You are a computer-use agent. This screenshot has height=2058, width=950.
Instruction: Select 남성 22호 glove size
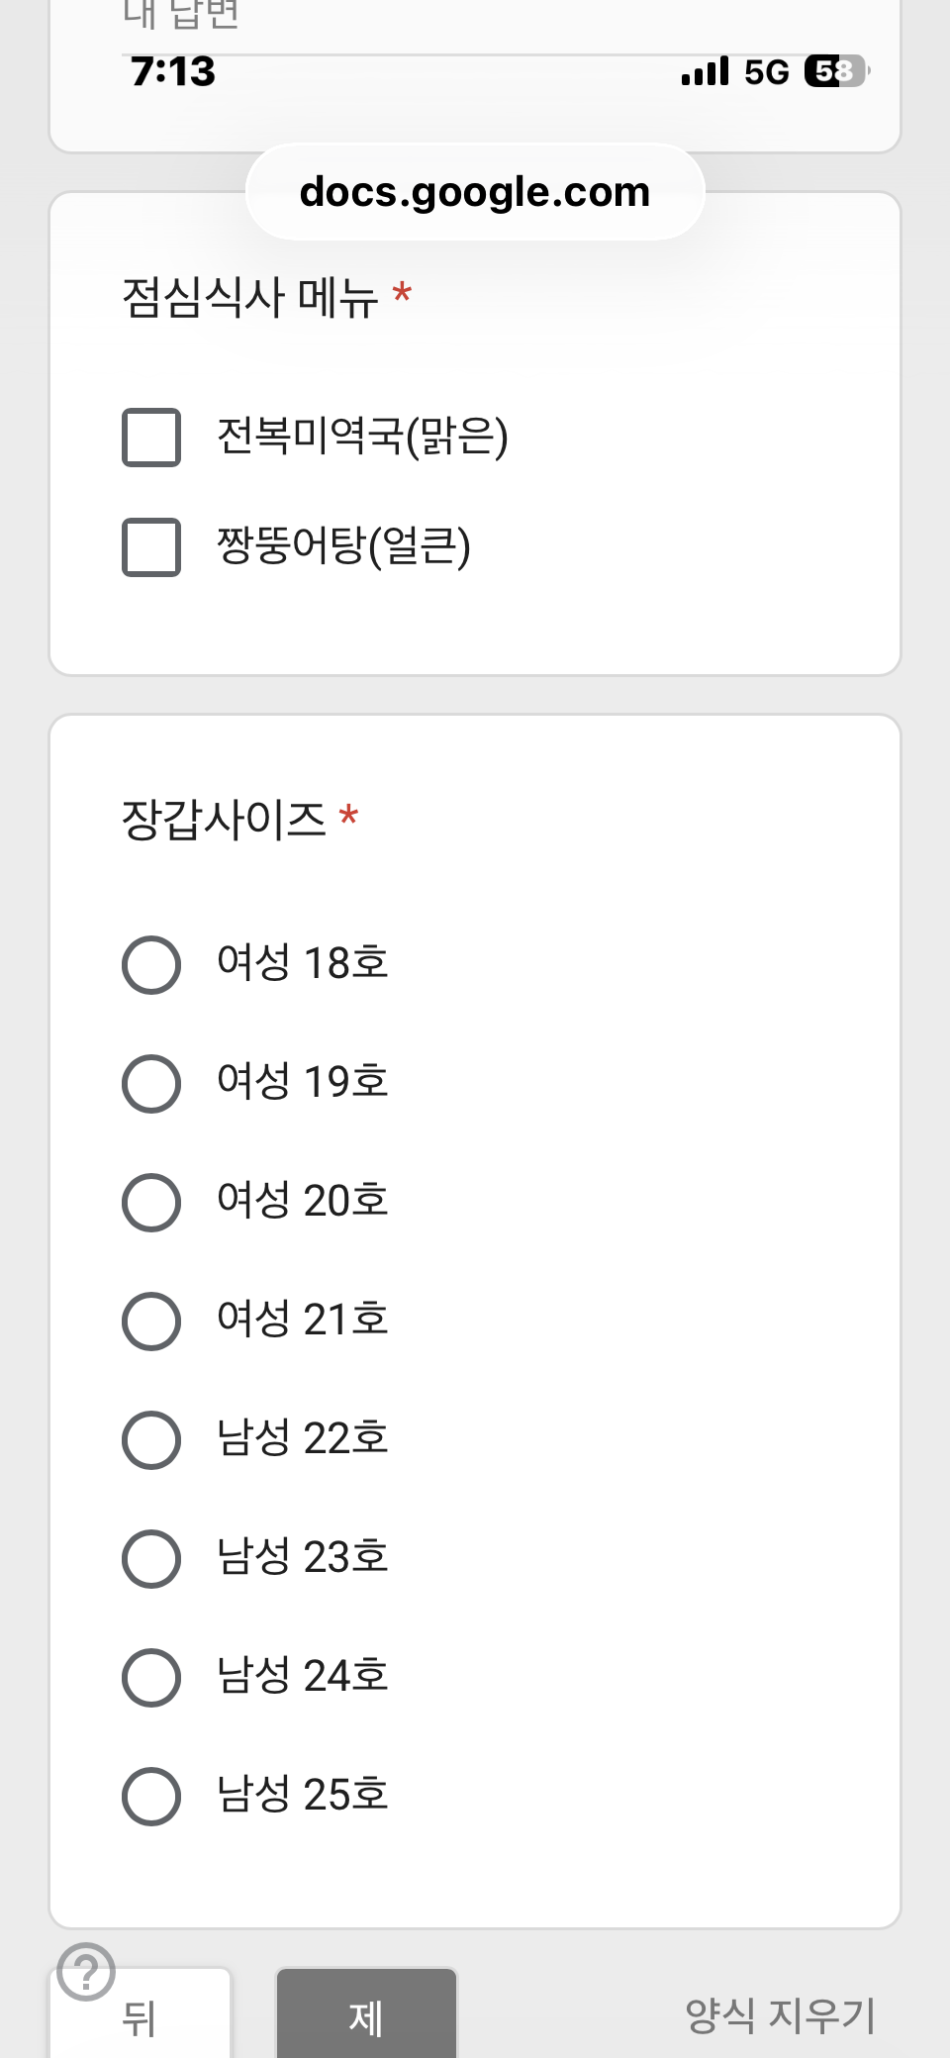click(x=151, y=1439)
